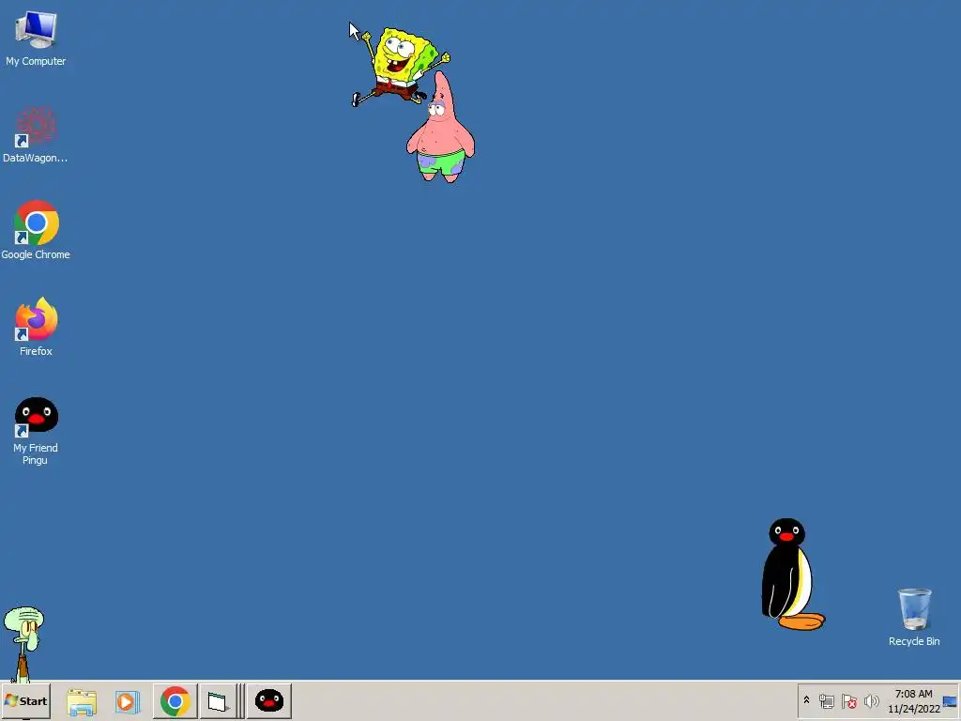Screen dimensions: 961x721
Task: Open Windows Explorer from the taskbar
Action: (82, 701)
